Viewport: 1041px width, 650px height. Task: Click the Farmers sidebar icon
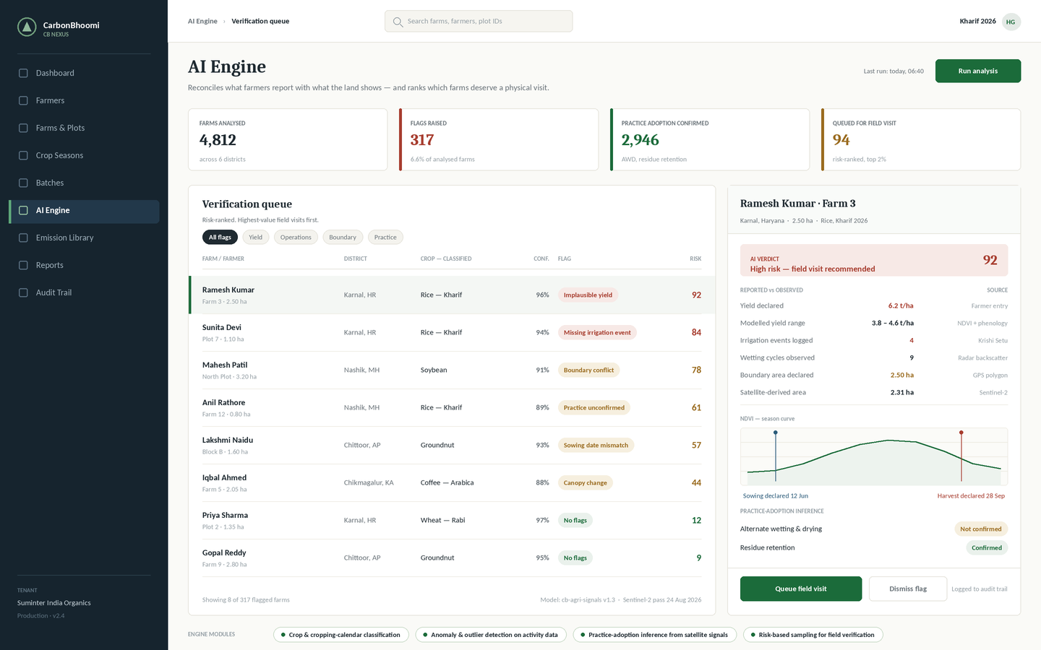(23, 100)
